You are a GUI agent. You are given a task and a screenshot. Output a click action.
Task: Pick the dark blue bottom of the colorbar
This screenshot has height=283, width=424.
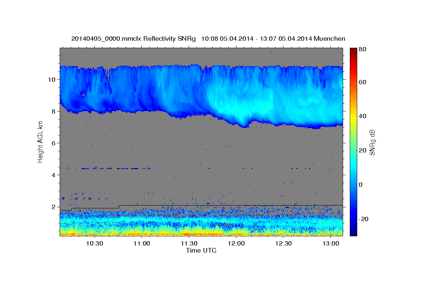pyautogui.click(x=353, y=233)
